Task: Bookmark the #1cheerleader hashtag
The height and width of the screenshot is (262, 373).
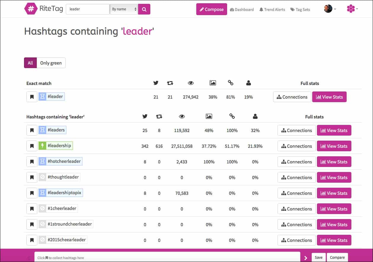Action: click(x=32, y=209)
